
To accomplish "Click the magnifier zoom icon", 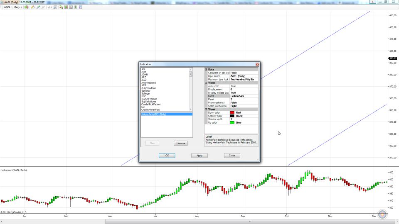I will 55,7.
